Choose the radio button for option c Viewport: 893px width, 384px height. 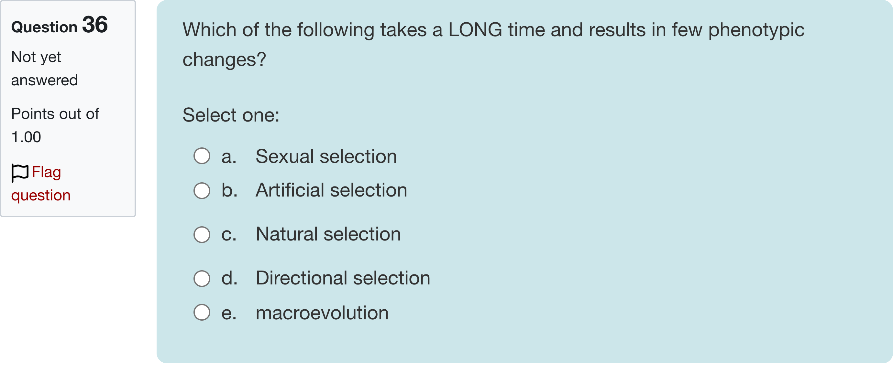click(x=202, y=234)
